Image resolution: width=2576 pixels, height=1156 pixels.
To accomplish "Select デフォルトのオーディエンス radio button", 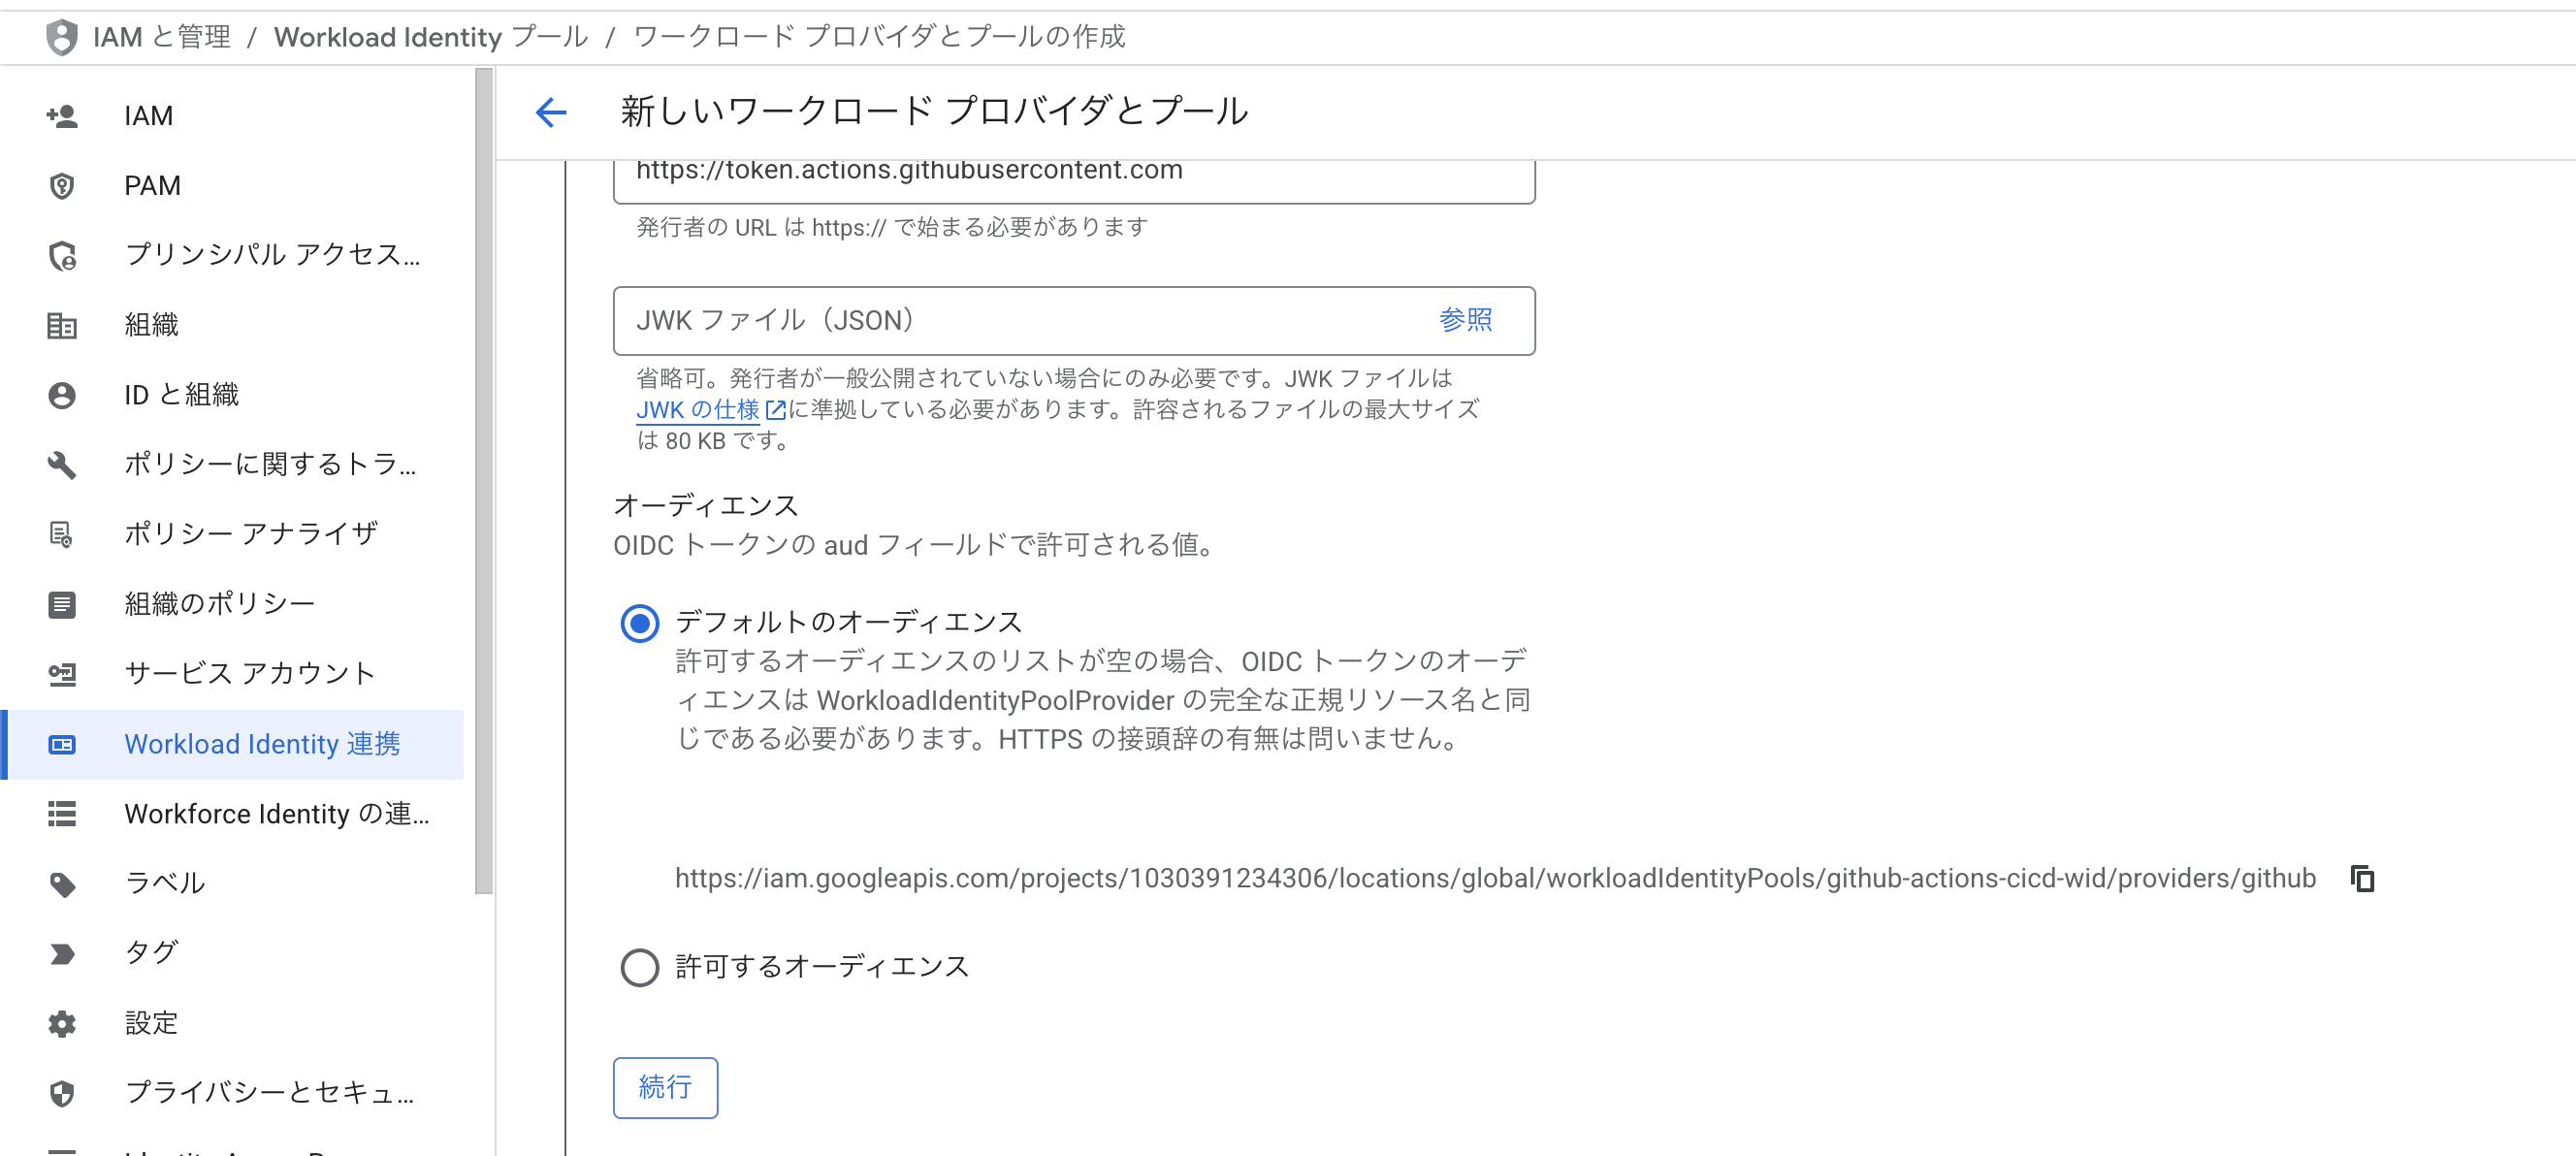I will tap(640, 622).
